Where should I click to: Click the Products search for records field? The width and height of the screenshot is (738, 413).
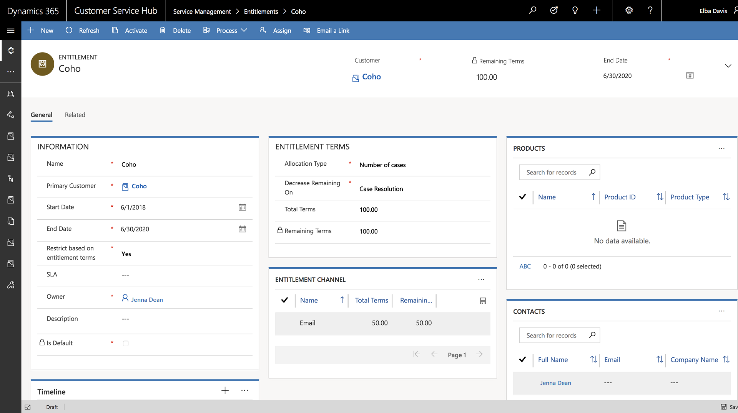pyautogui.click(x=560, y=172)
